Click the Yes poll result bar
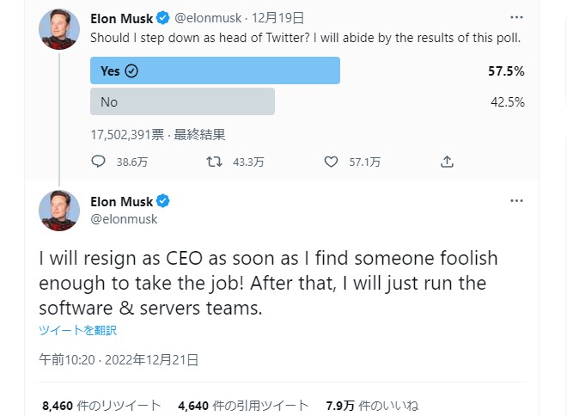Viewport: 567px width, 416px height. pyautogui.click(x=215, y=70)
